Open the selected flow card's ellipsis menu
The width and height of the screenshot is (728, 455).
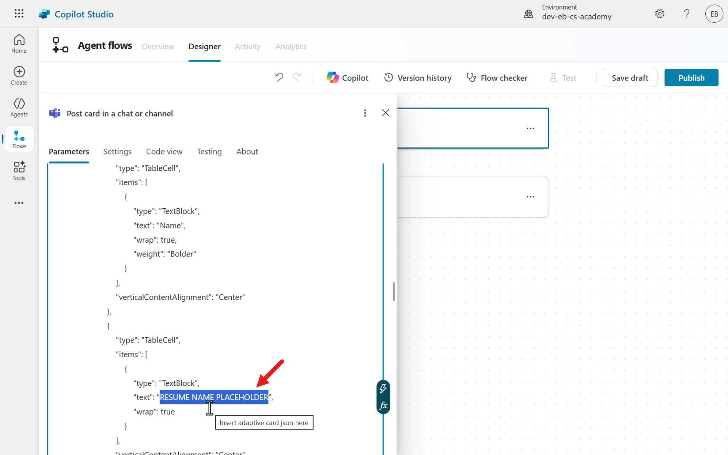pyautogui.click(x=530, y=128)
